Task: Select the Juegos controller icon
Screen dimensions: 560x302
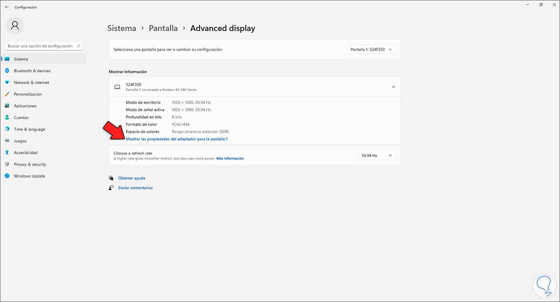Action: pyautogui.click(x=7, y=141)
